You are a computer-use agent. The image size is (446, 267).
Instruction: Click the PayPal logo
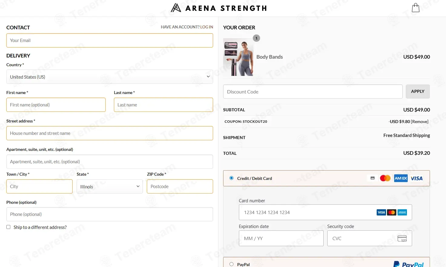[x=408, y=264]
